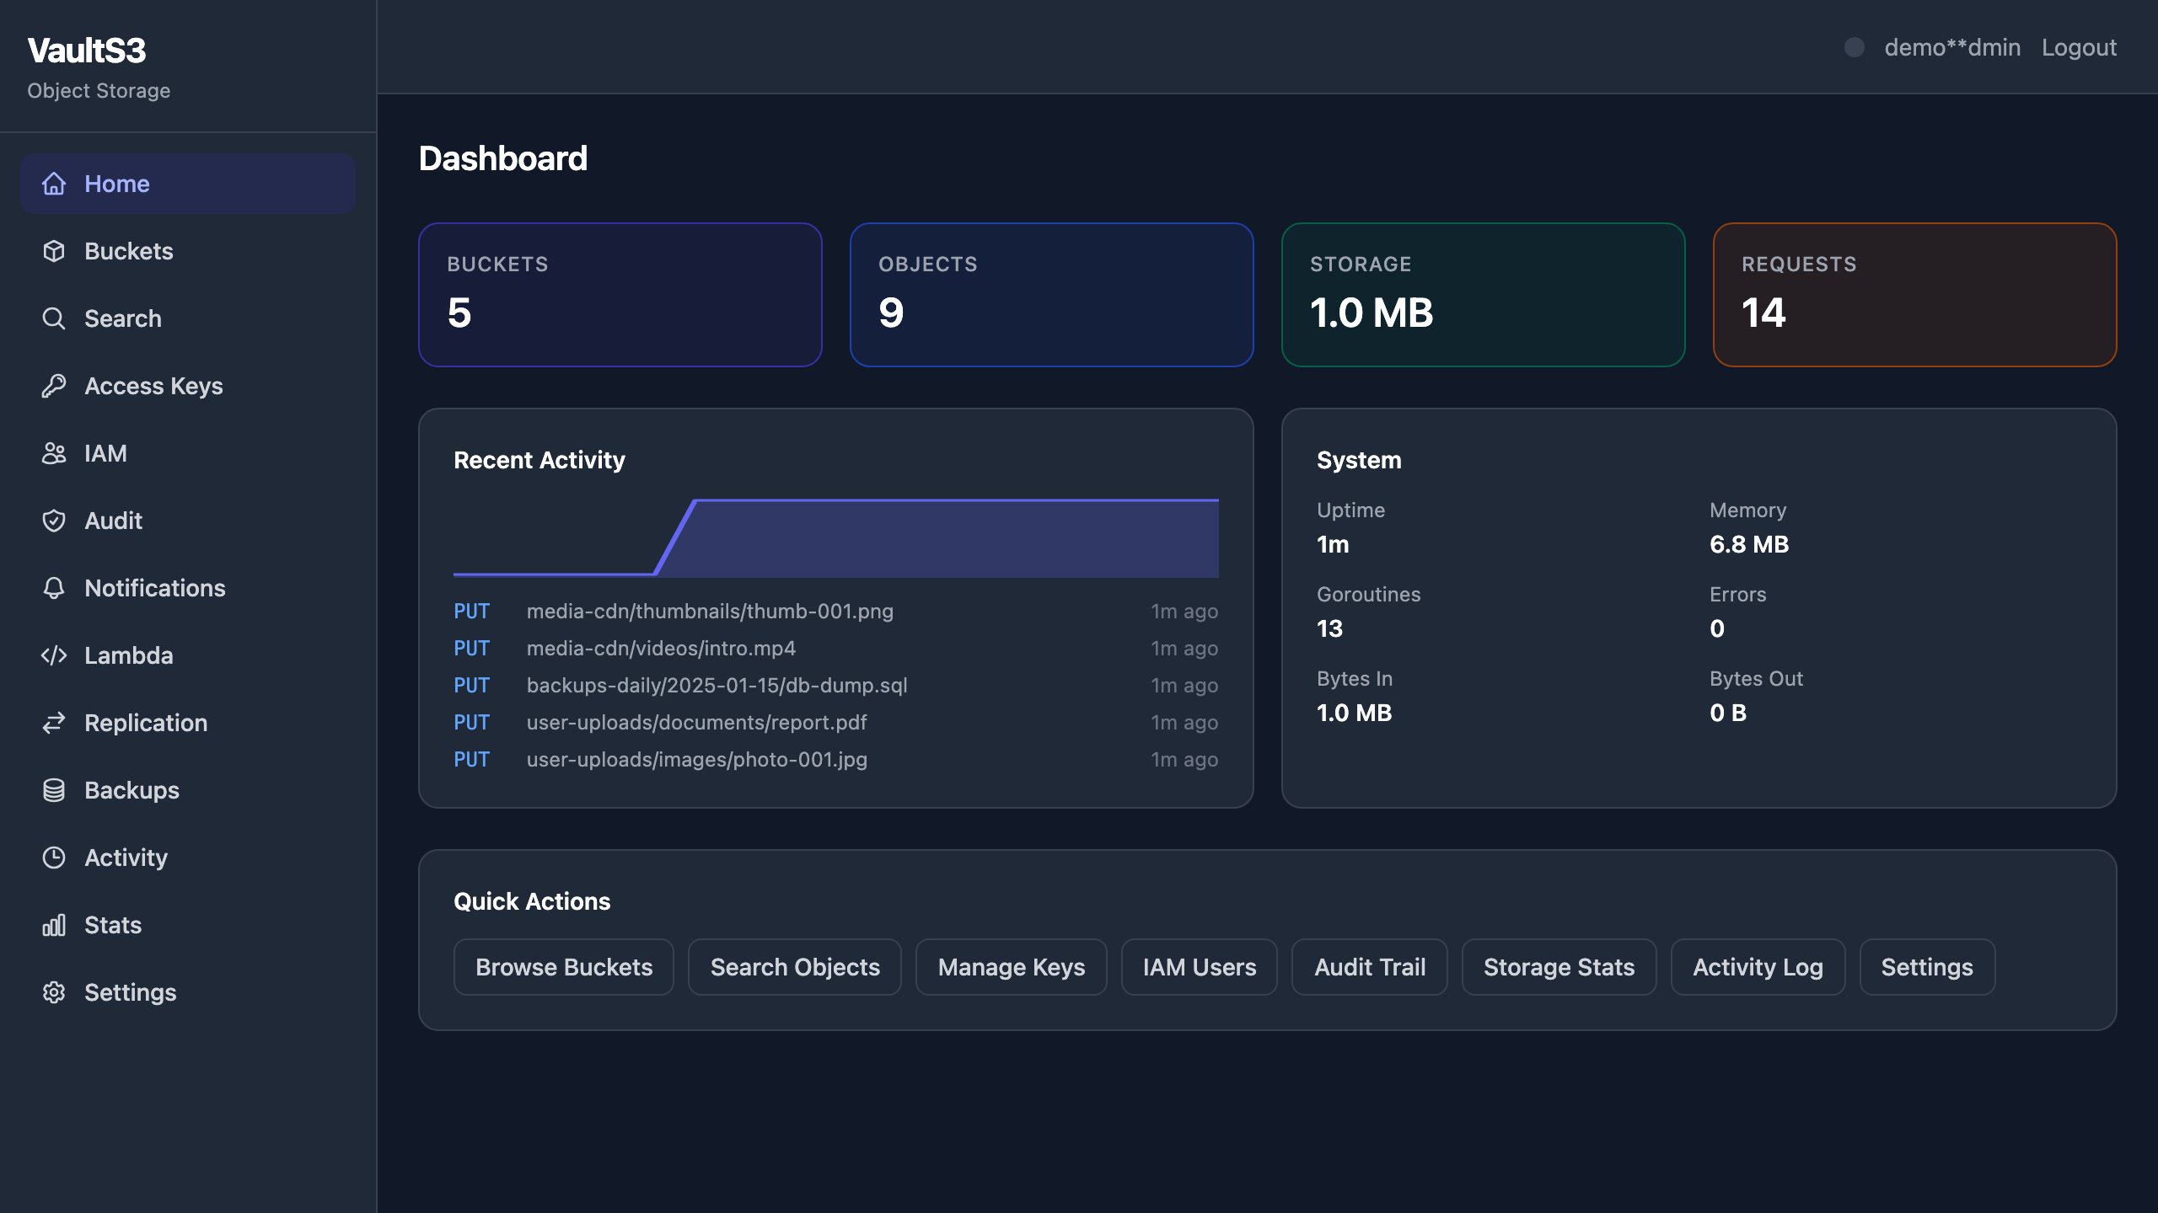Screen dimensions: 2158x1213
Task: Click the Search magnifier icon in sidebar
Action: [x=54, y=318]
